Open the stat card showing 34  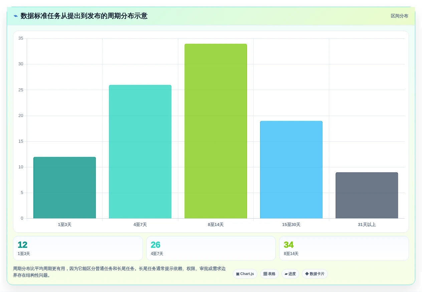click(344, 248)
